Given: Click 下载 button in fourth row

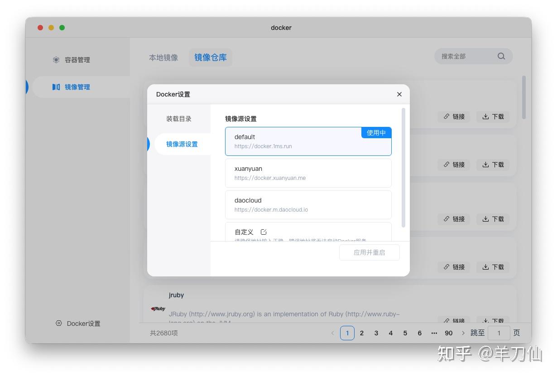Looking at the screenshot, I should click(493, 267).
